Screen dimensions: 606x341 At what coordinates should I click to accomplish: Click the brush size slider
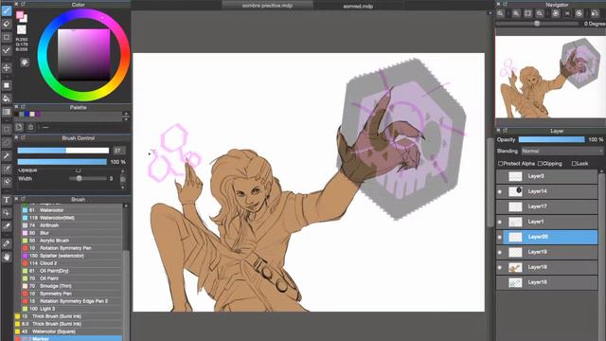(x=63, y=151)
